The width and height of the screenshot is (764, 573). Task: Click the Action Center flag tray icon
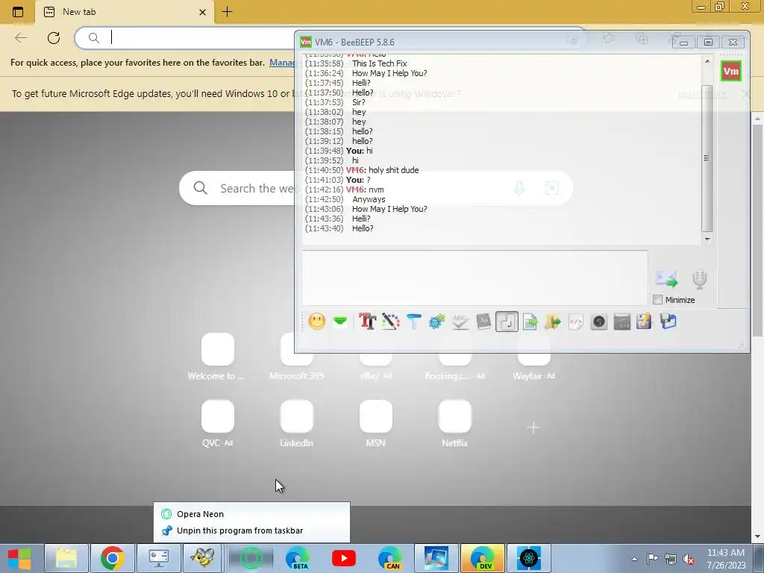tap(652, 559)
